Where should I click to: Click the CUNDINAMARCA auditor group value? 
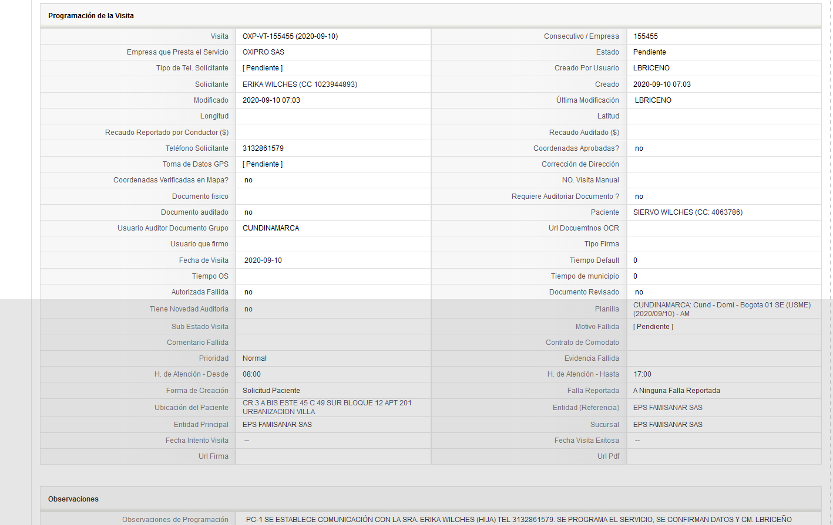271,228
